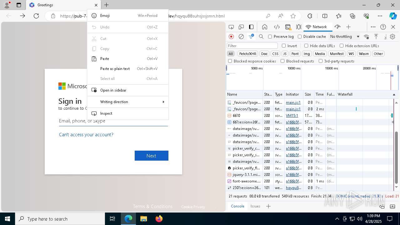
Task: Check Blocked response cookies
Action: click(230, 61)
